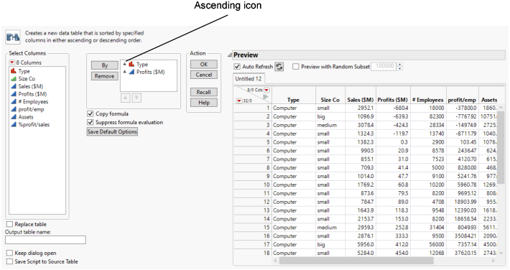Select row 18 number in preview
The image size is (510, 270).
point(266,253)
